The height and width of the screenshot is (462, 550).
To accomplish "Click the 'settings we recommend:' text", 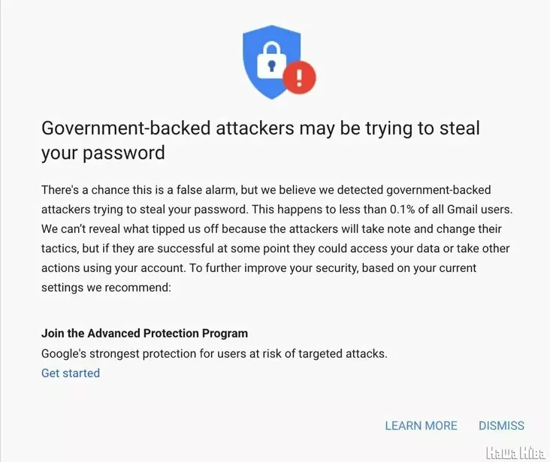I will (x=106, y=287).
